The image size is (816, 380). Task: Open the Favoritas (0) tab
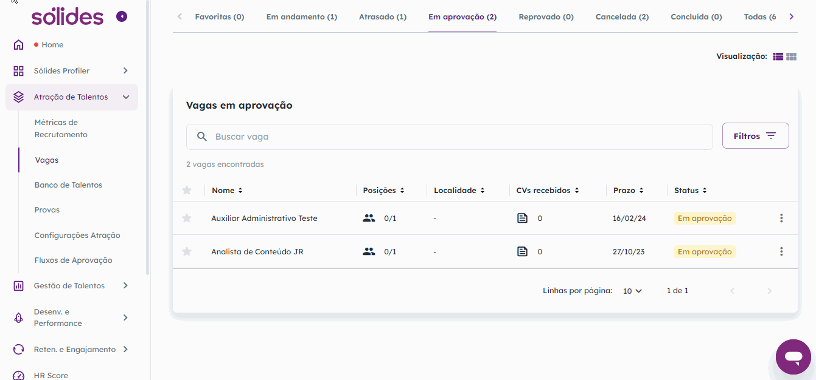coord(220,17)
